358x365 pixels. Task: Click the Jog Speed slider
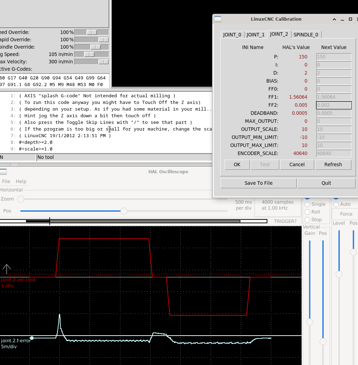coord(91,55)
